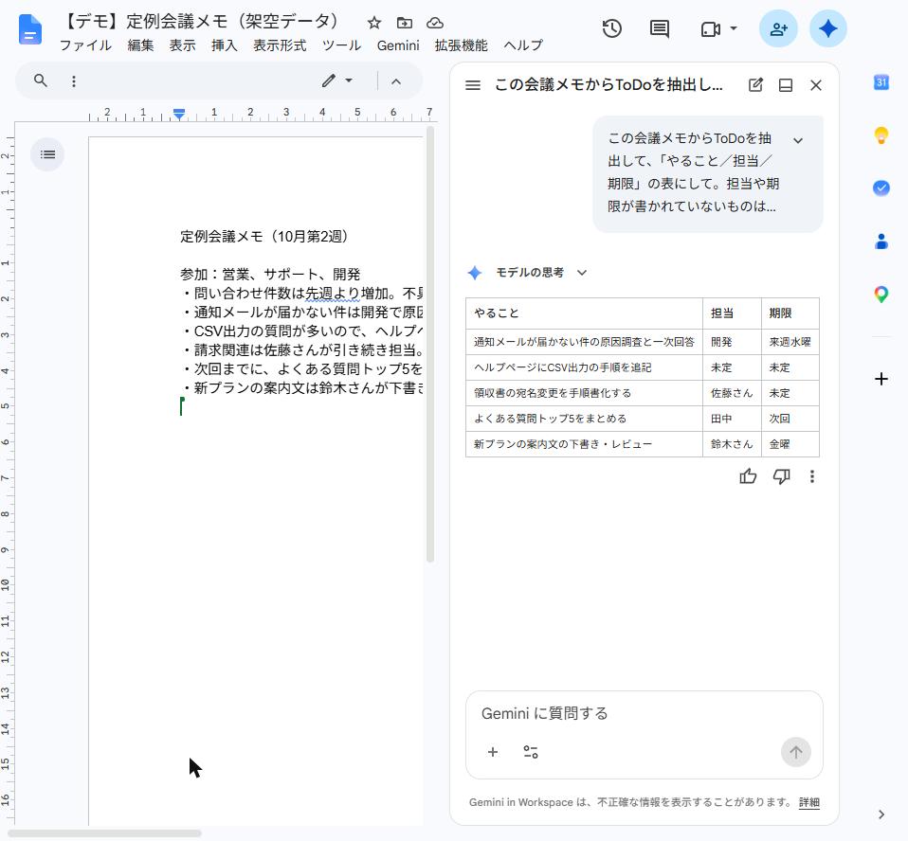The width and height of the screenshot is (908, 841).
Task: Open the ヘルプ menu
Action: 523,45
